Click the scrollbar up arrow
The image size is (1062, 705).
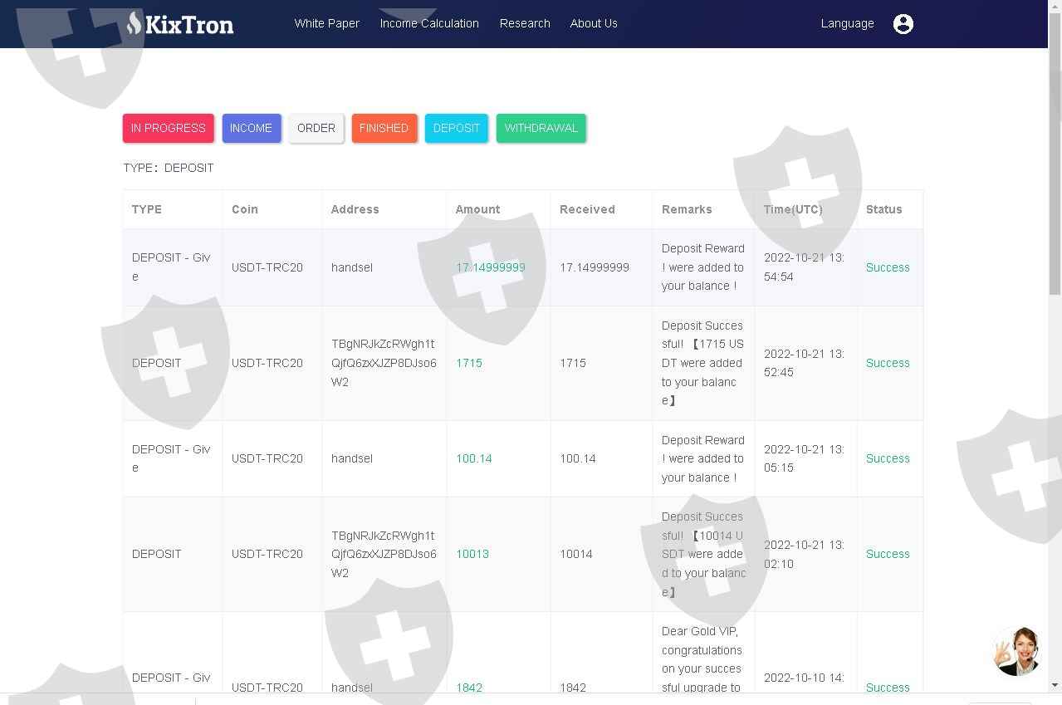click(1055, 7)
